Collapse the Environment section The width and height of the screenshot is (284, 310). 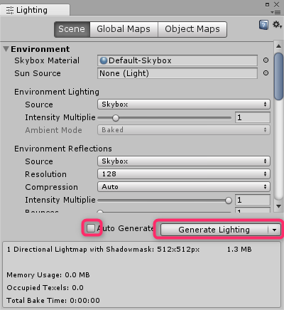coord(6,49)
